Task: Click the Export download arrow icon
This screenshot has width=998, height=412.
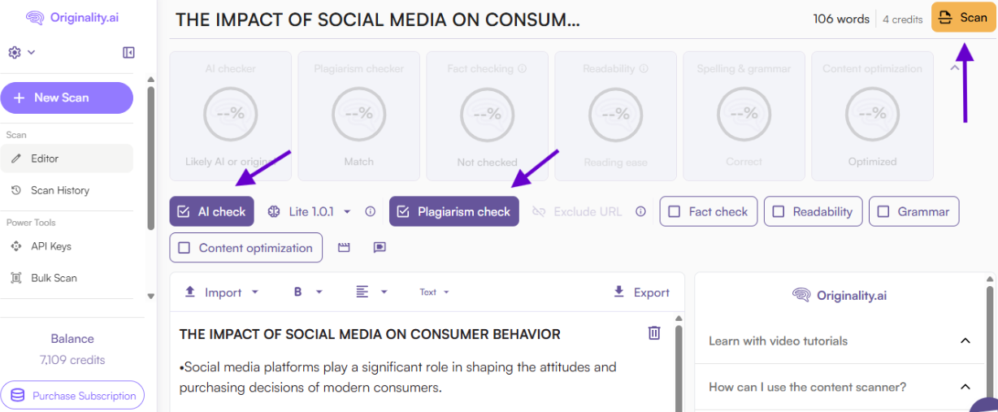Action: (618, 292)
